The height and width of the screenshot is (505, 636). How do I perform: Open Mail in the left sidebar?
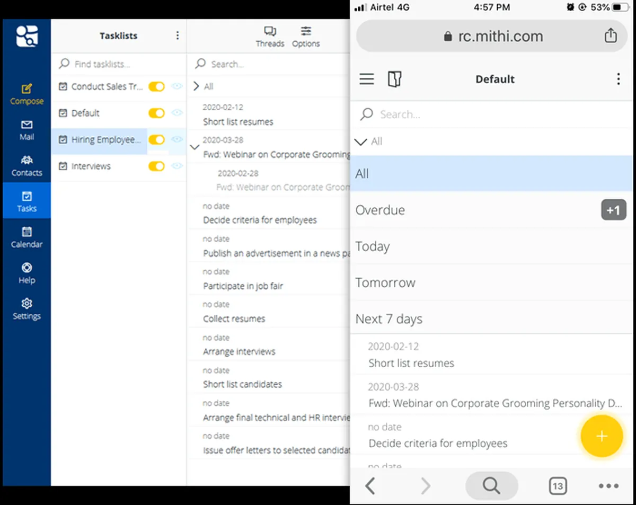(26, 130)
